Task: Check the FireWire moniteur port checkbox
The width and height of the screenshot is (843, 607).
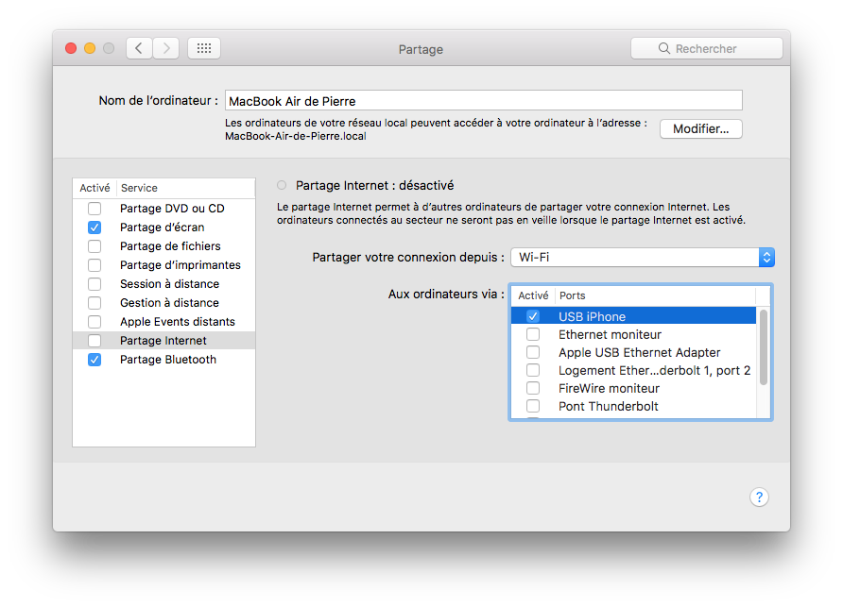Action: [533, 388]
